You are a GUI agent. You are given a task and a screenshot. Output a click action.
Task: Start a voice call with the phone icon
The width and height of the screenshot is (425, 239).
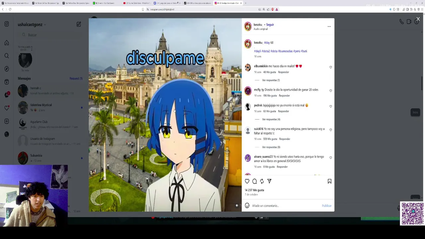click(x=401, y=22)
